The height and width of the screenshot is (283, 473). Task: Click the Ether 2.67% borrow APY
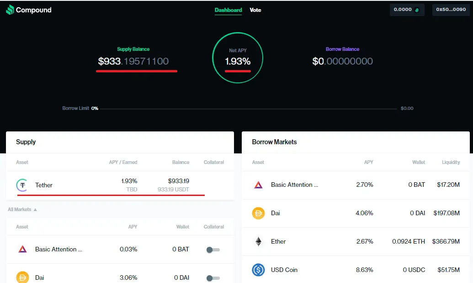[x=364, y=241]
